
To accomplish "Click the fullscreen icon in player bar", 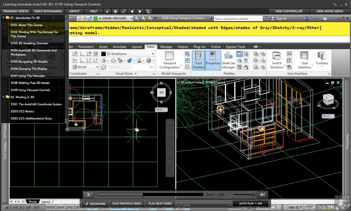I will 124,11.
